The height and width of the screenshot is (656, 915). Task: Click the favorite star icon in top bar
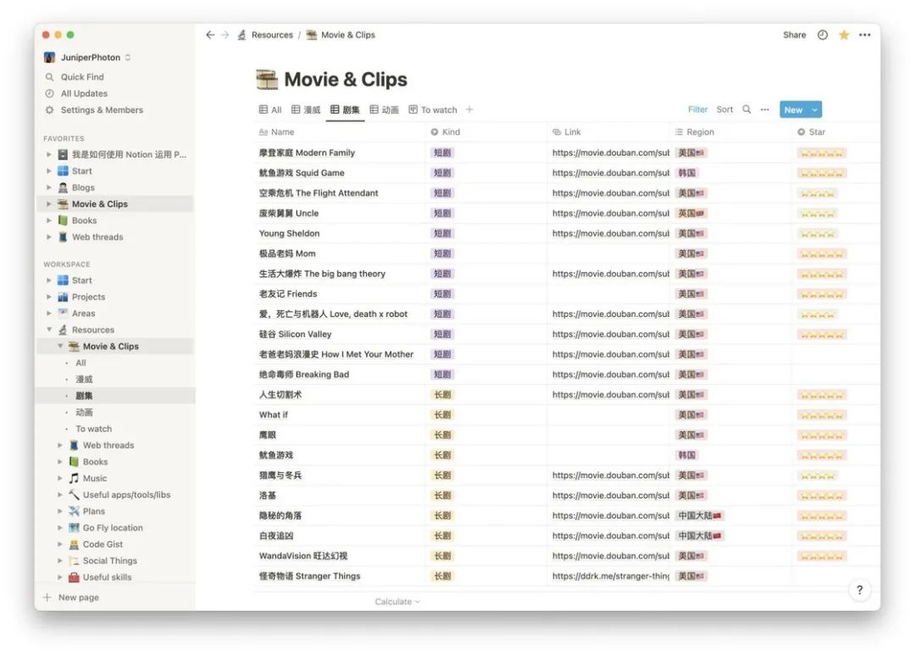844,35
